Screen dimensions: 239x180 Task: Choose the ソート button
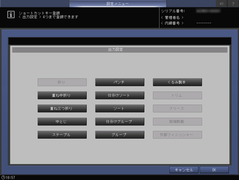(x=120, y=109)
